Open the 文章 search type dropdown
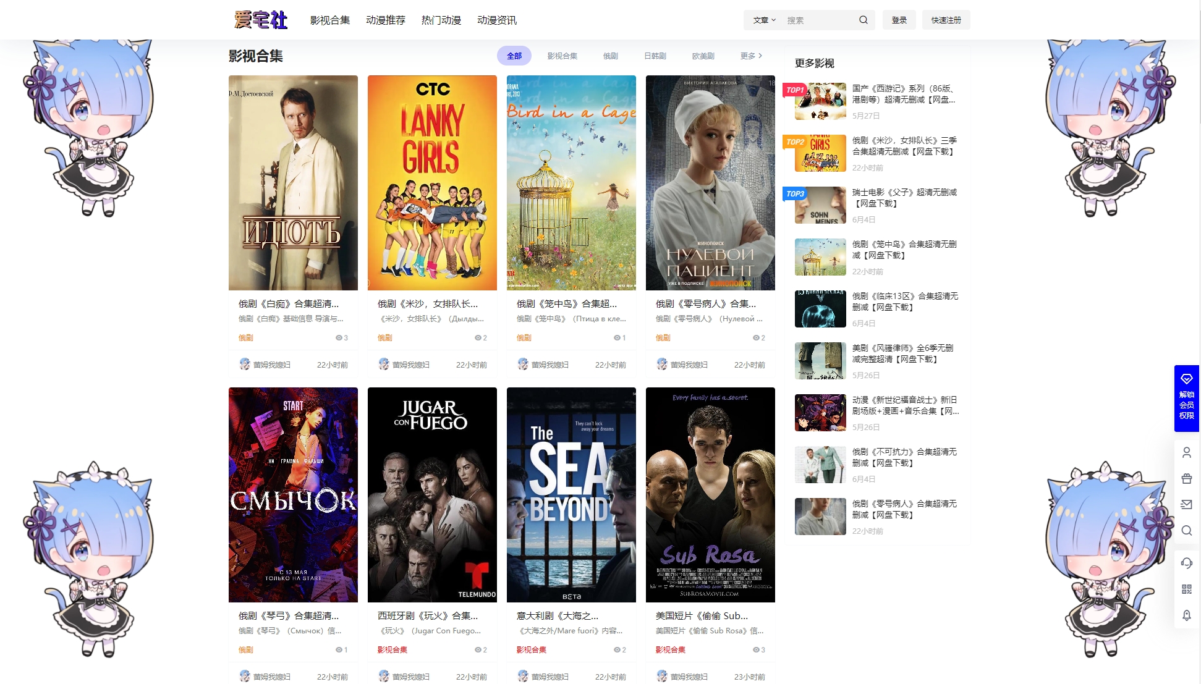The height and width of the screenshot is (684, 1201). tap(764, 20)
